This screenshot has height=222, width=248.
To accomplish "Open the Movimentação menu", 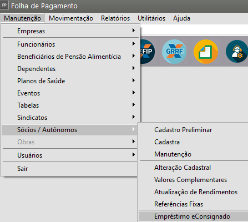I will [71, 18].
